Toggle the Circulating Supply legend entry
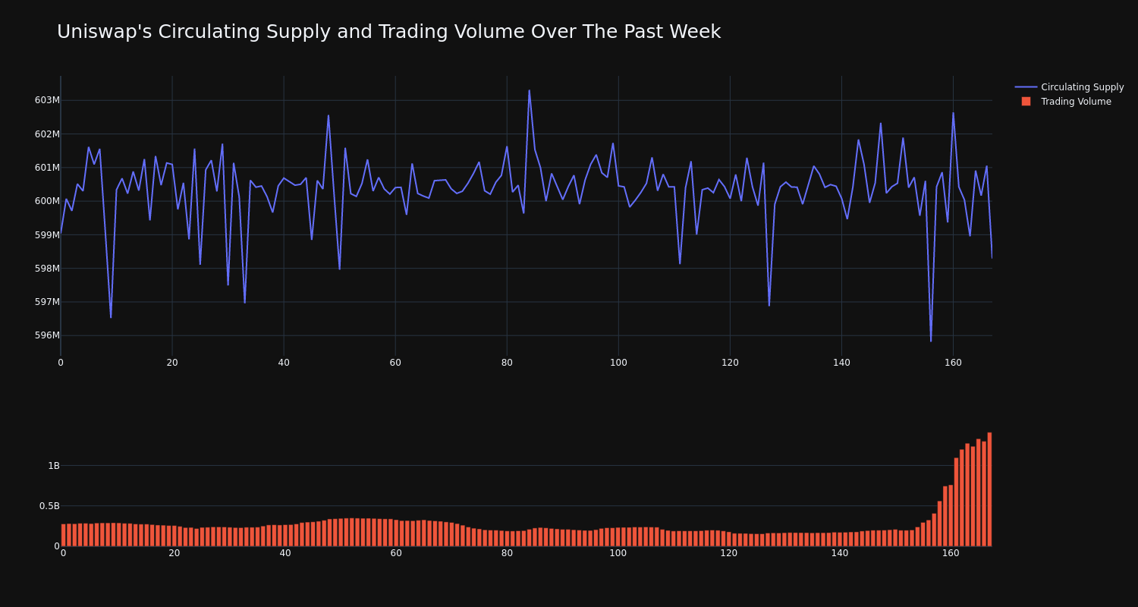The image size is (1138, 607). tap(1069, 87)
